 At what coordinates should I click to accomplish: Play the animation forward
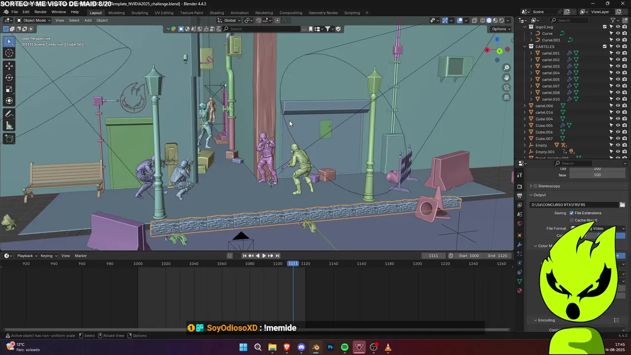coord(264,255)
